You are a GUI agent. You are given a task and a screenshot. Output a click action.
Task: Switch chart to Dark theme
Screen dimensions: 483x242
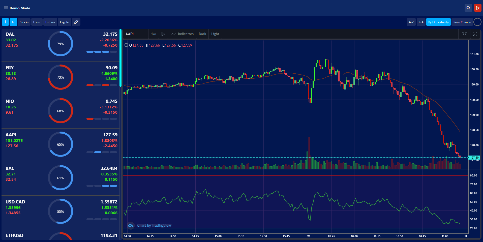point(202,34)
